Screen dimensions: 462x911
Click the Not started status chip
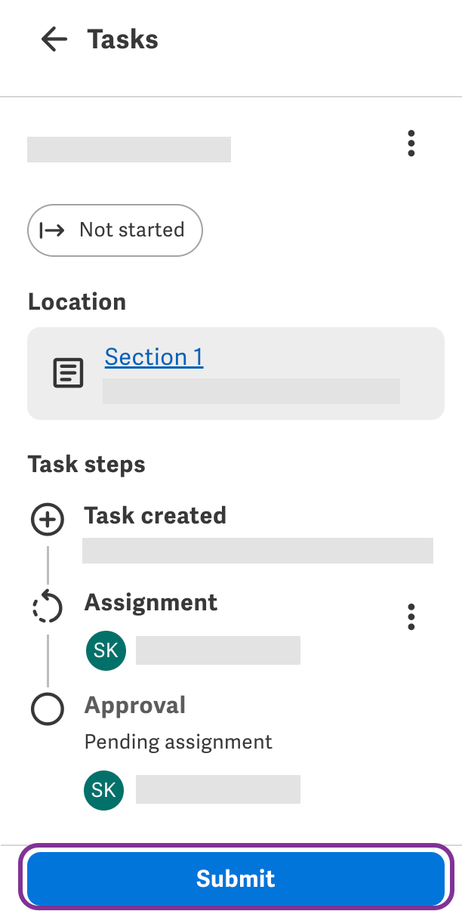115,230
